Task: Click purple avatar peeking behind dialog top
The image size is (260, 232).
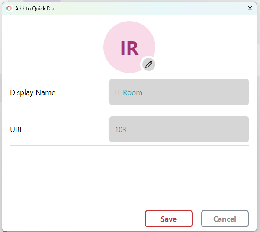Action: [x=42, y=1]
